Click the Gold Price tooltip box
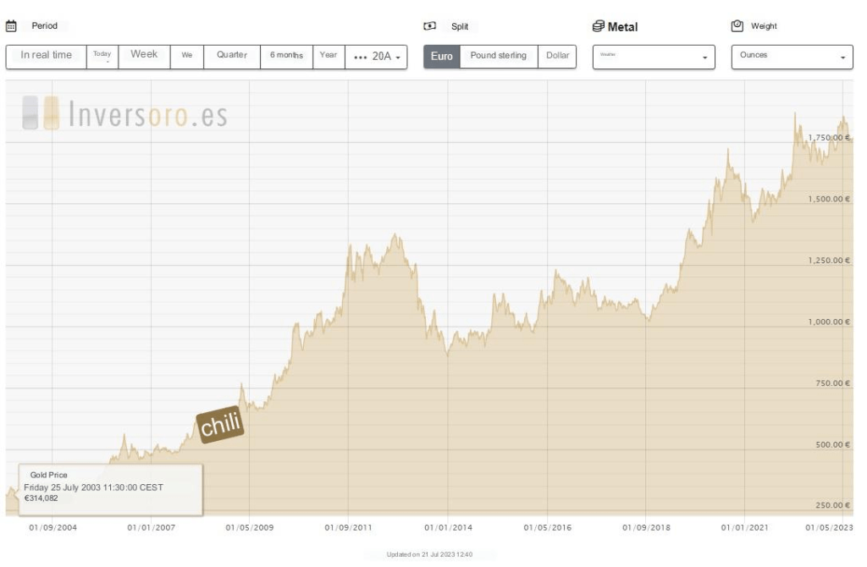 [111, 489]
